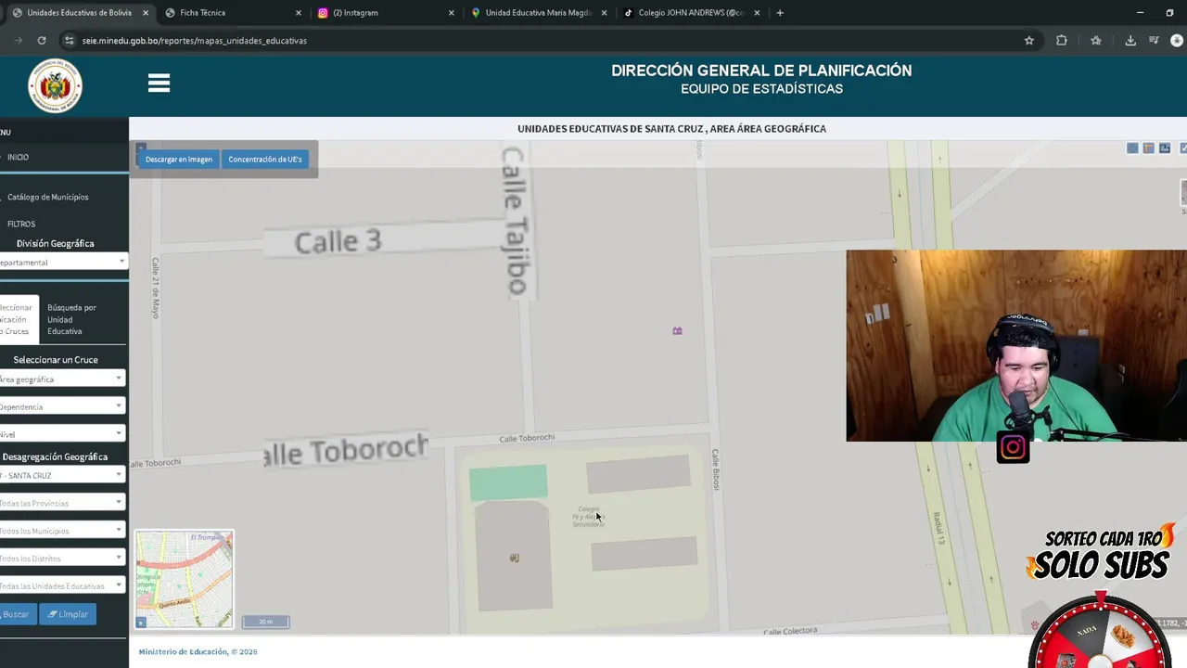Click the overview minimap thumbnail
The height and width of the screenshot is (668, 1187).
185,577
